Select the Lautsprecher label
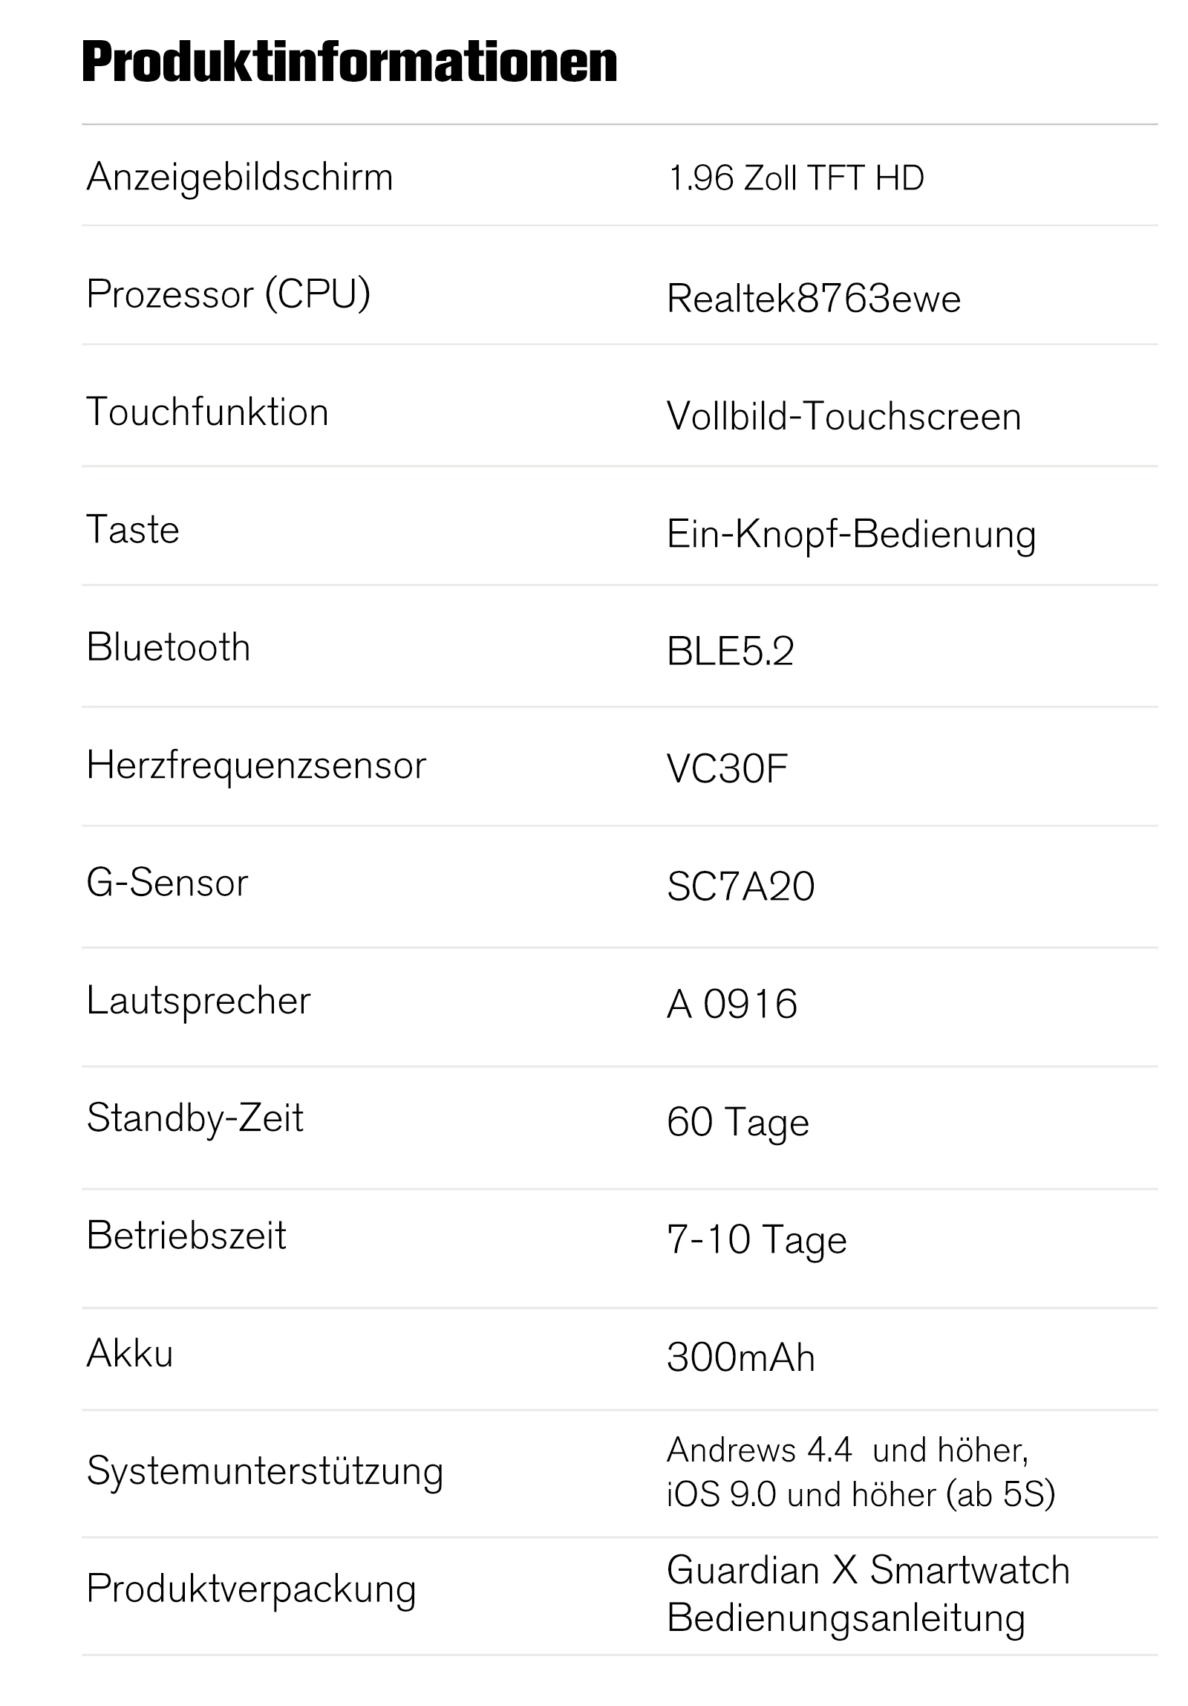 [198, 1001]
